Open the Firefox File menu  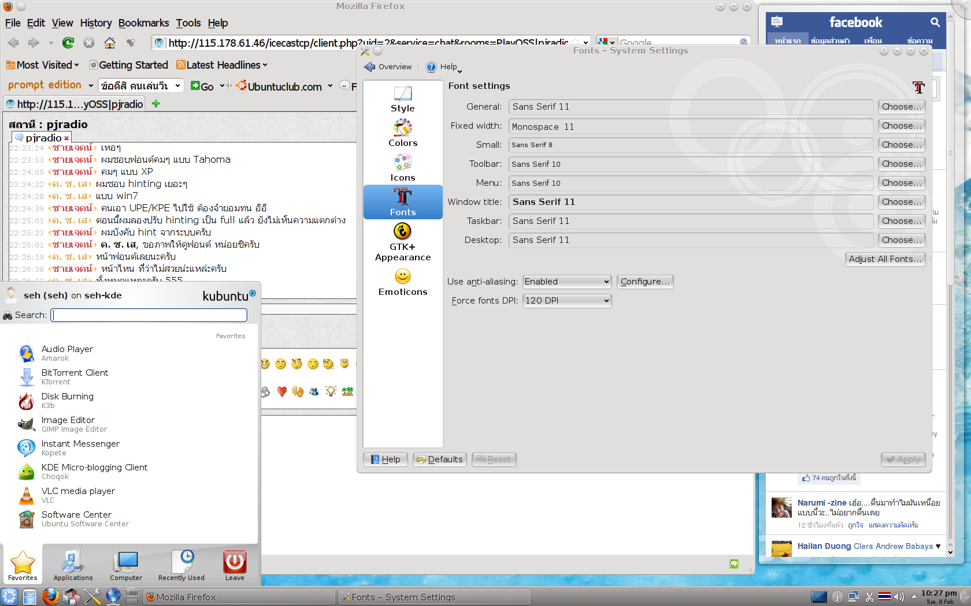coord(13,23)
